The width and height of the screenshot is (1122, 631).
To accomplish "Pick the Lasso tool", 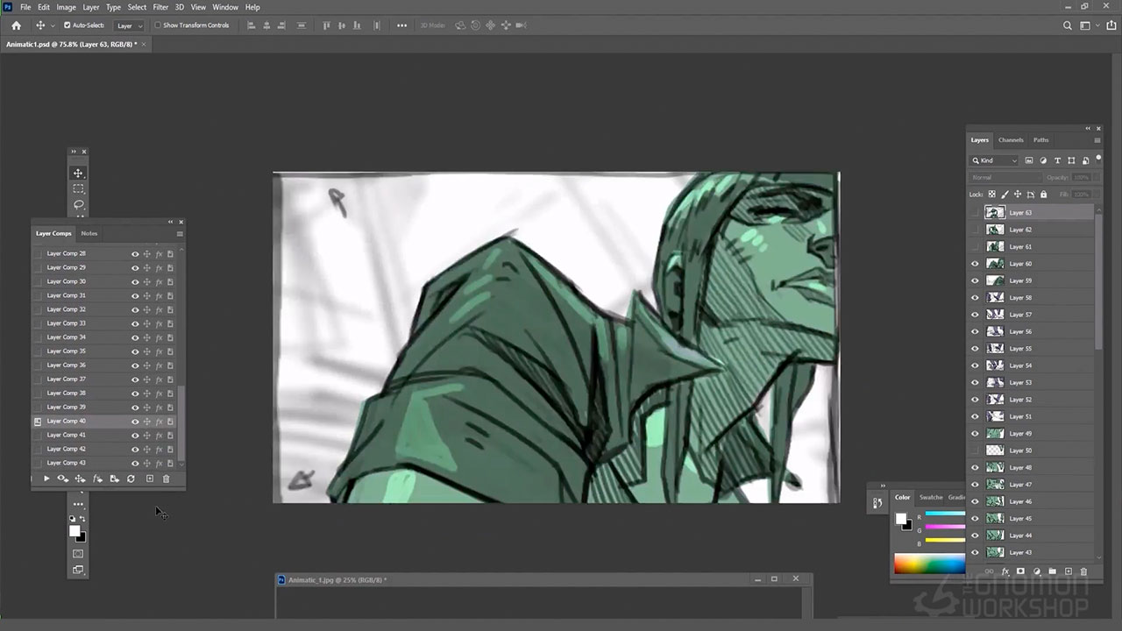I will (x=78, y=205).
